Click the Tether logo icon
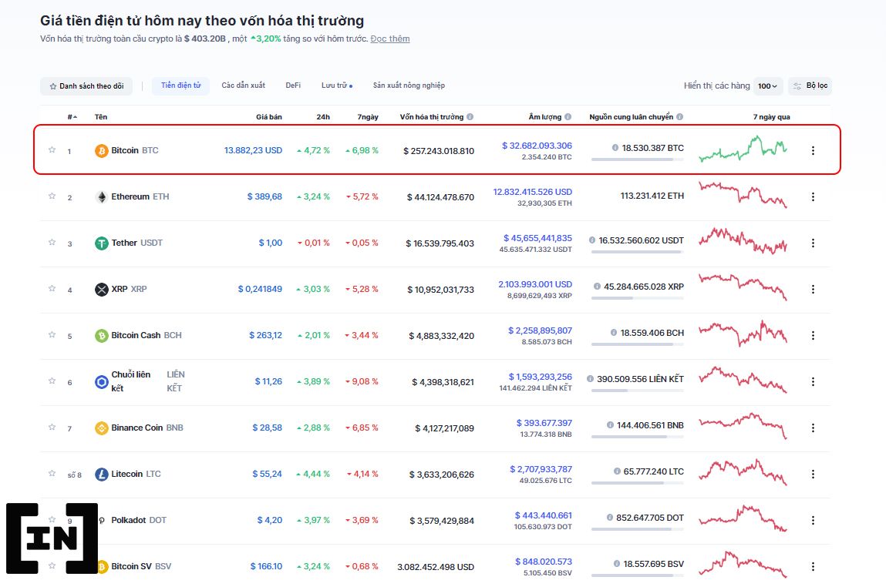Viewport: 886px width, 587px height. click(x=101, y=243)
